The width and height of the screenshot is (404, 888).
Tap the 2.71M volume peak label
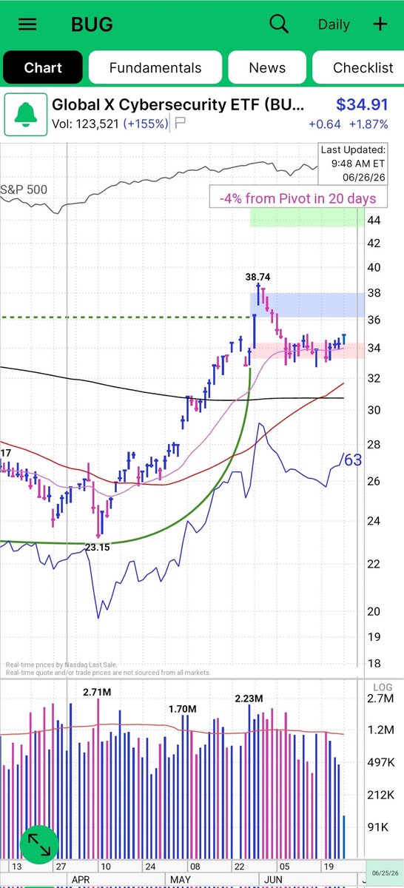coord(98,691)
